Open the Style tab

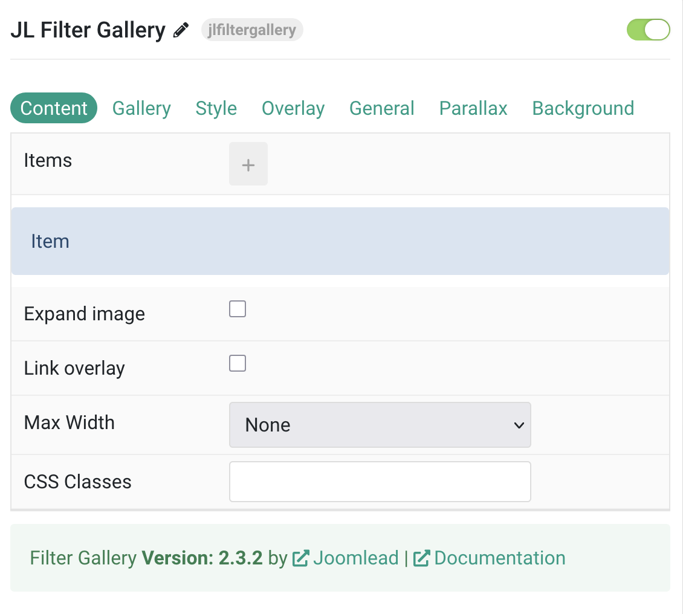(x=216, y=108)
